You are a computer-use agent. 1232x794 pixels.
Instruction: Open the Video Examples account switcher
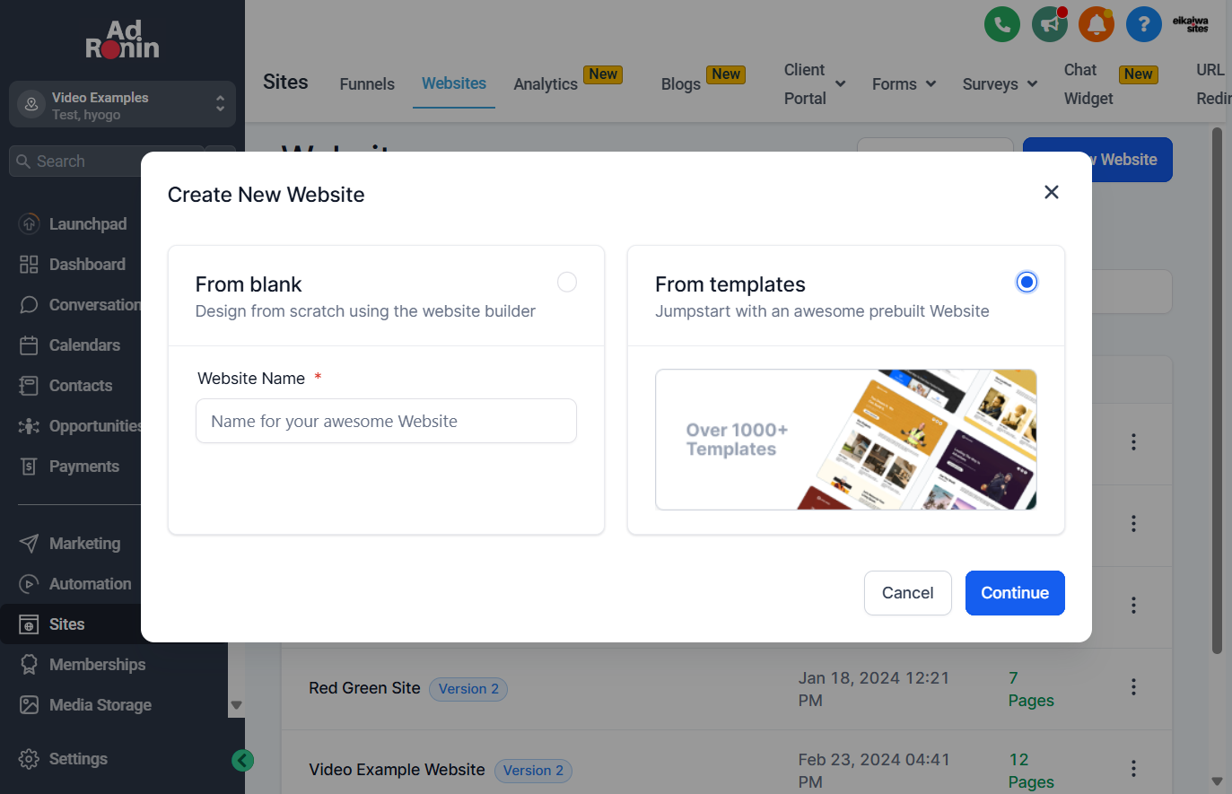coord(122,105)
